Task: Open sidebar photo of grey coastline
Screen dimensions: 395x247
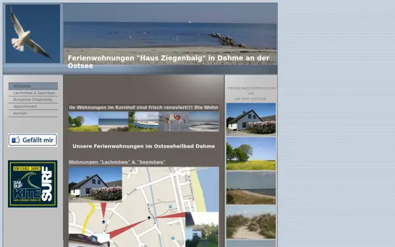Action: (x=251, y=188)
